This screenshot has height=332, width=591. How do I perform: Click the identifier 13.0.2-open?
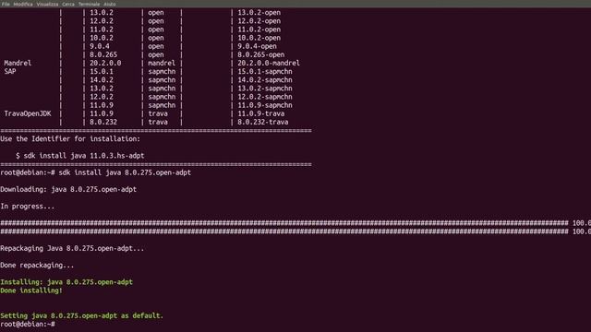[x=259, y=12]
